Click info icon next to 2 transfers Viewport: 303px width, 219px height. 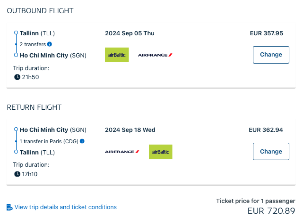coord(49,44)
